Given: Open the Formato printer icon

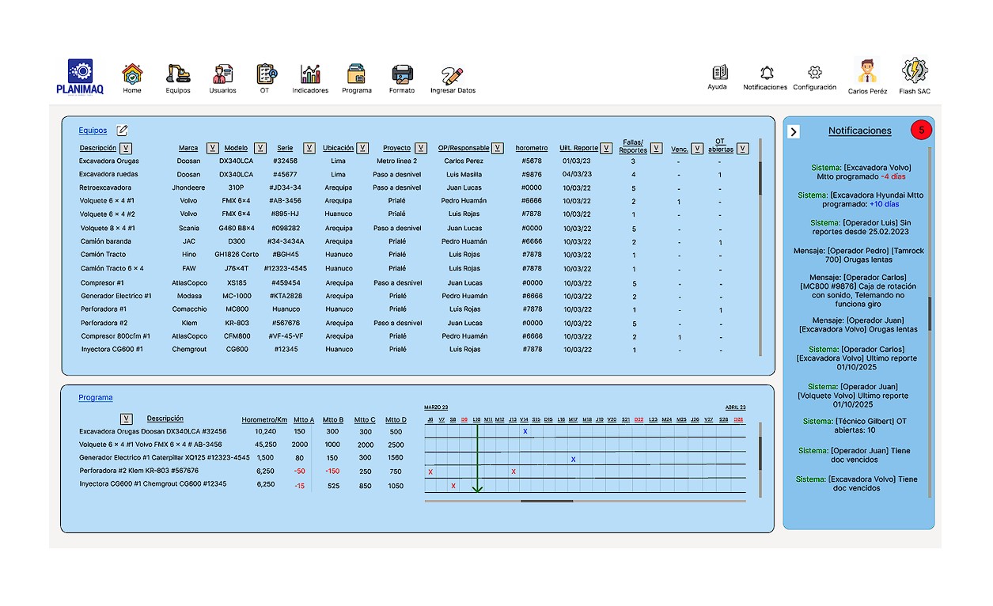Looking at the screenshot, I should 402,74.
